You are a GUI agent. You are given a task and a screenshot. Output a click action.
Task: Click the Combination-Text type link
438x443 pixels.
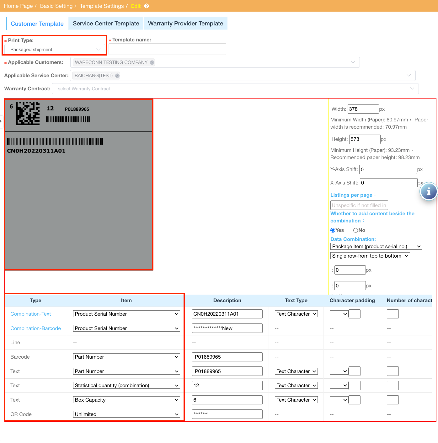tap(31, 314)
